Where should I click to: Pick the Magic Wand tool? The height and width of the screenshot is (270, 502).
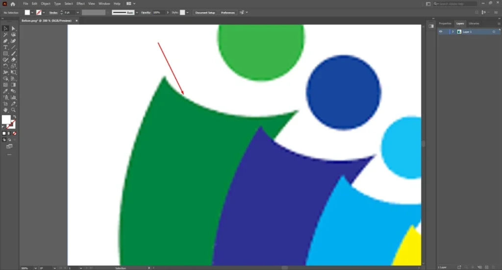5,35
